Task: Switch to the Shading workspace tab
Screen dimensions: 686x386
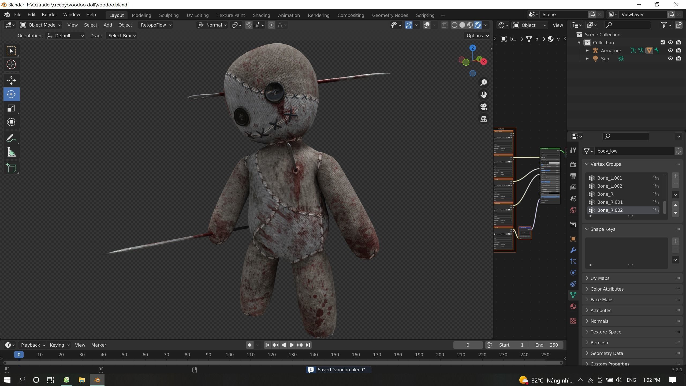Action: pos(261,15)
